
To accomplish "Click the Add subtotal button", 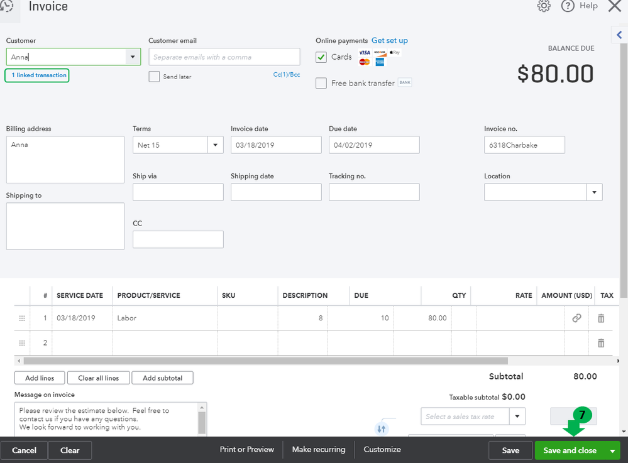I will [162, 378].
